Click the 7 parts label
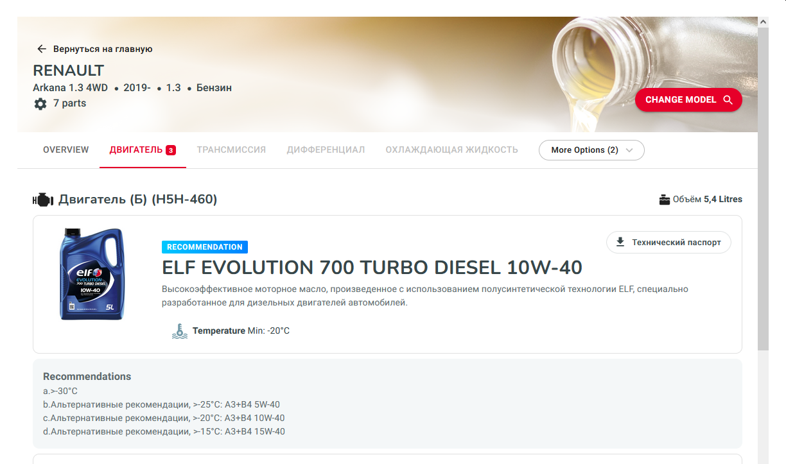The height and width of the screenshot is (464, 786). coord(69,103)
